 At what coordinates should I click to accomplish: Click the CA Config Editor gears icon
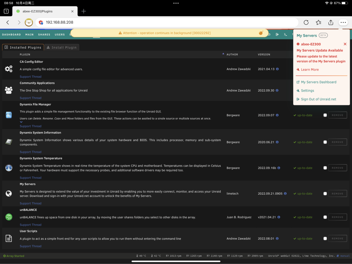point(9,69)
